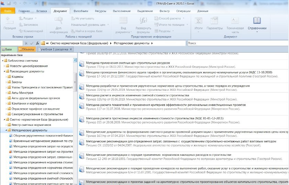Click Заголовок in the ribbon
This screenshot has width=289, height=185.
pyautogui.click(x=29, y=25)
